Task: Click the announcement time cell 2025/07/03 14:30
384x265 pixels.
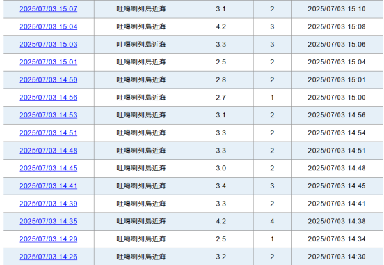Action: pos(337,257)
